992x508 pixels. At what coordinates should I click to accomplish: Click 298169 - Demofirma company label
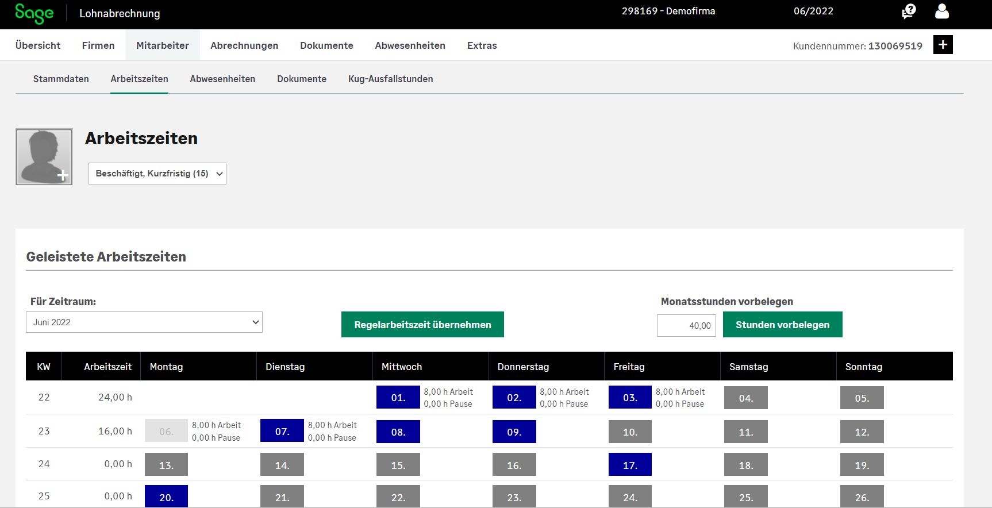pos(668,11)
